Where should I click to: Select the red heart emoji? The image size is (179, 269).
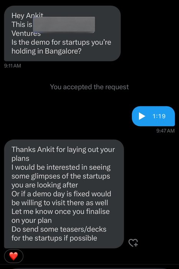click(x=14, y=256)
